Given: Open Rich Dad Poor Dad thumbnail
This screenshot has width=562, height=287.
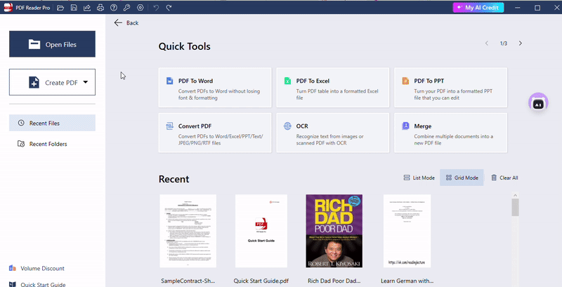Looking at the screenshot, I should pos(334,231).
